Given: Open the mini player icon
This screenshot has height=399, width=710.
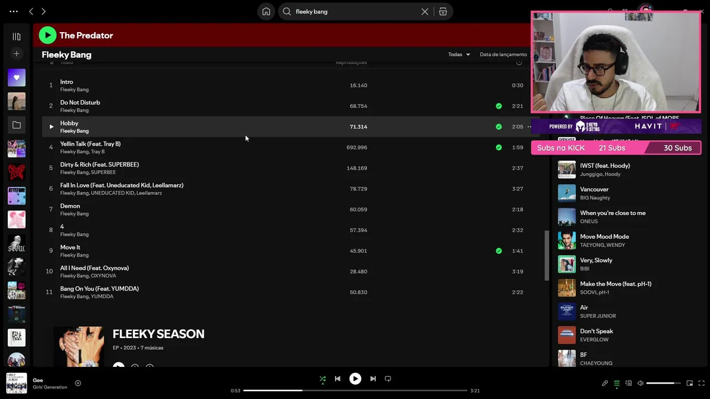Looking at the screenshot, I should [x=689, y=383].
